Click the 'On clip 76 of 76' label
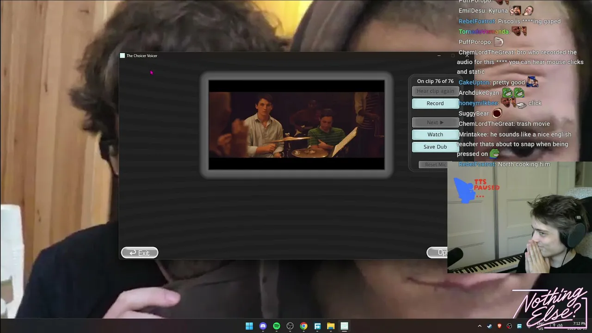This screenshot has width=592, height=333. [x=435, y=81]
